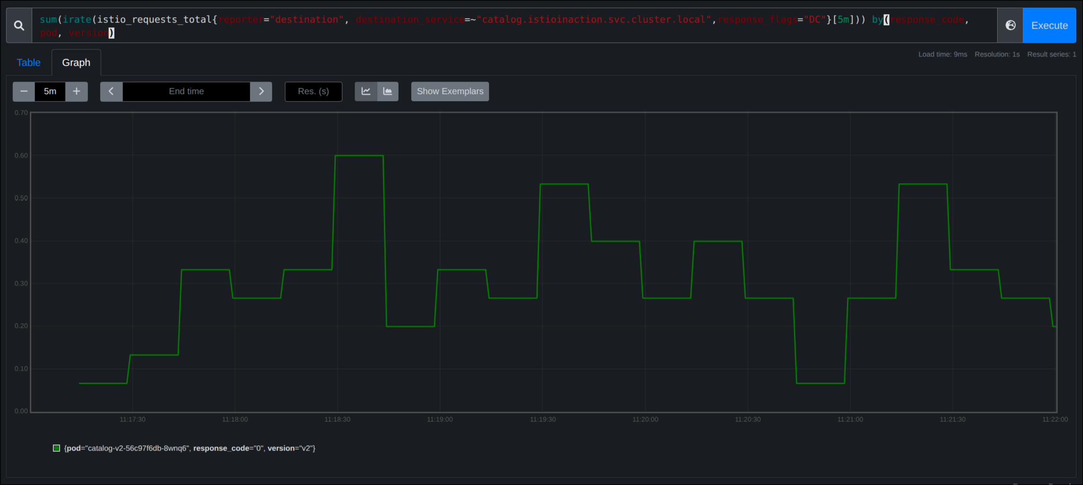
Task: Move end time forward with right chevron
Action: (x=261, y=91)
